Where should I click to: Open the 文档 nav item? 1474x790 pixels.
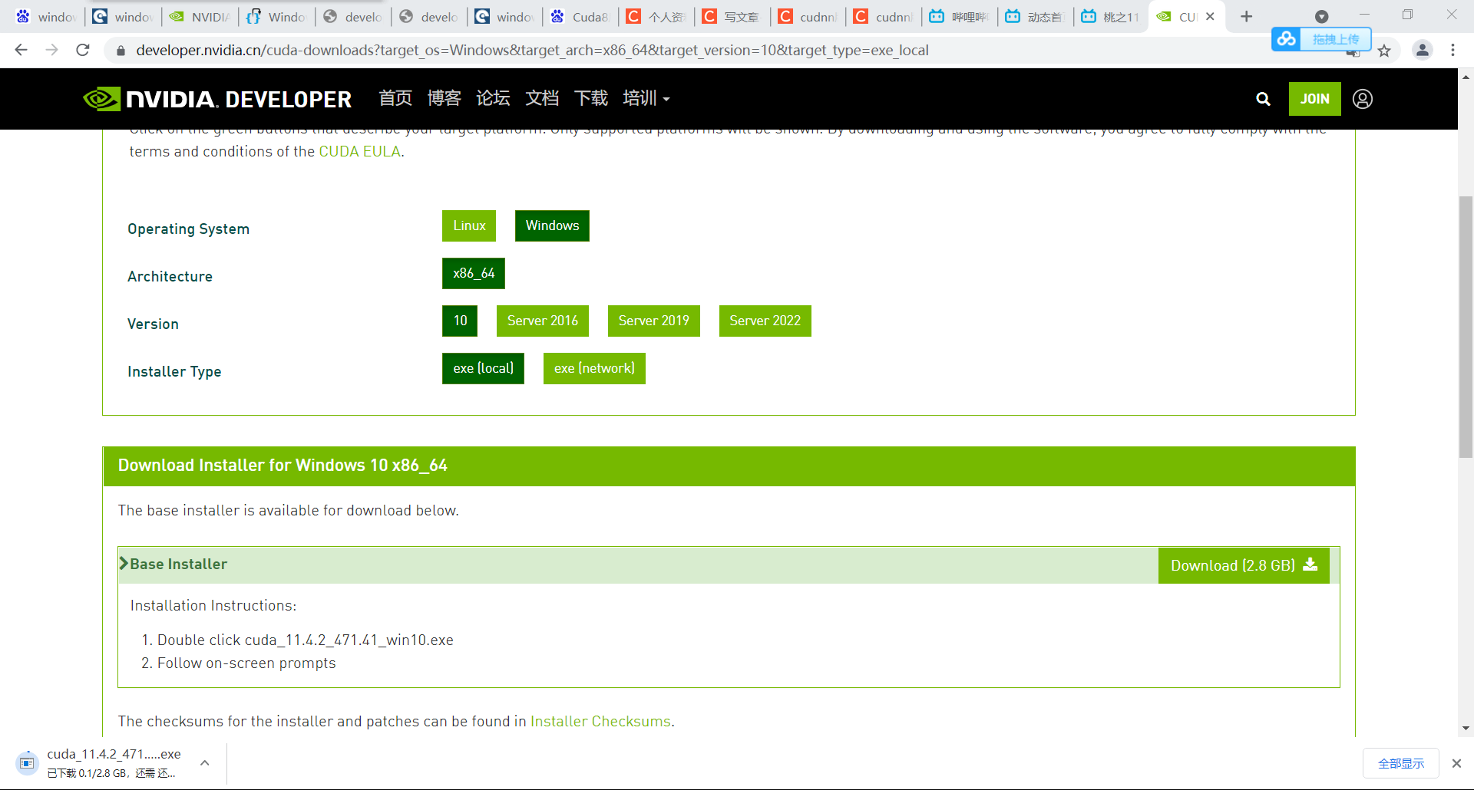click(x=542, y=98)
